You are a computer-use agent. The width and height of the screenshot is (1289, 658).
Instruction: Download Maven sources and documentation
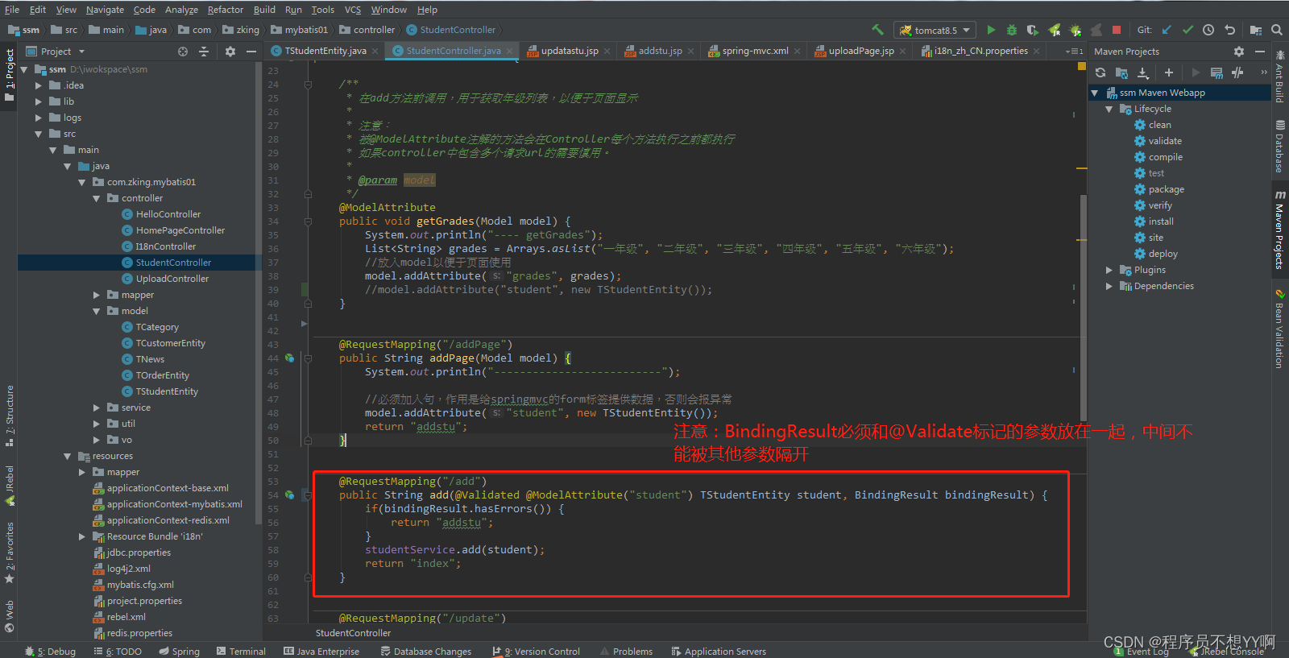click(x=1142, y=72)
